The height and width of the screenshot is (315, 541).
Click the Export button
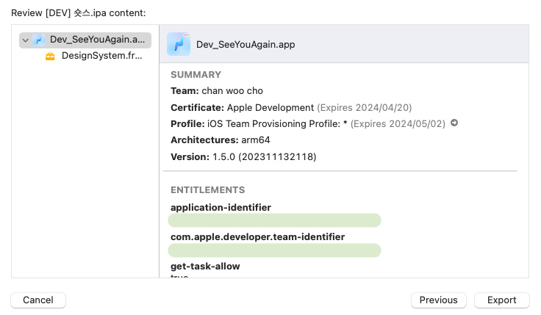pyautogui.click(x=501, y=300)
